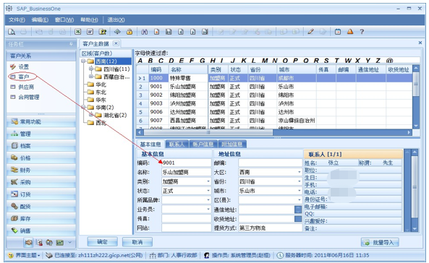Click the 确定 button
The height and width of the screenshot is (263, 429).
coord(102,242)
